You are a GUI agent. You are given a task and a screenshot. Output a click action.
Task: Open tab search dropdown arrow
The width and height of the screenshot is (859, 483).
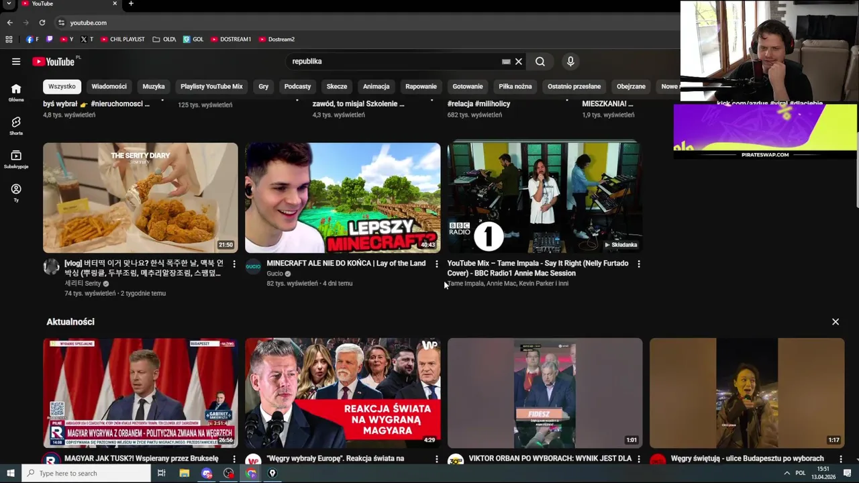coord(9,3)
